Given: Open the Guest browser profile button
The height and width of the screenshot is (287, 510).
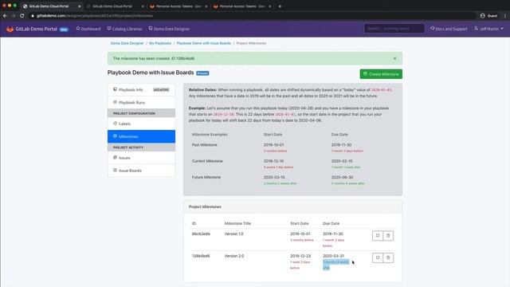Looking at the screenshot, I should click(x=488, y=16).
